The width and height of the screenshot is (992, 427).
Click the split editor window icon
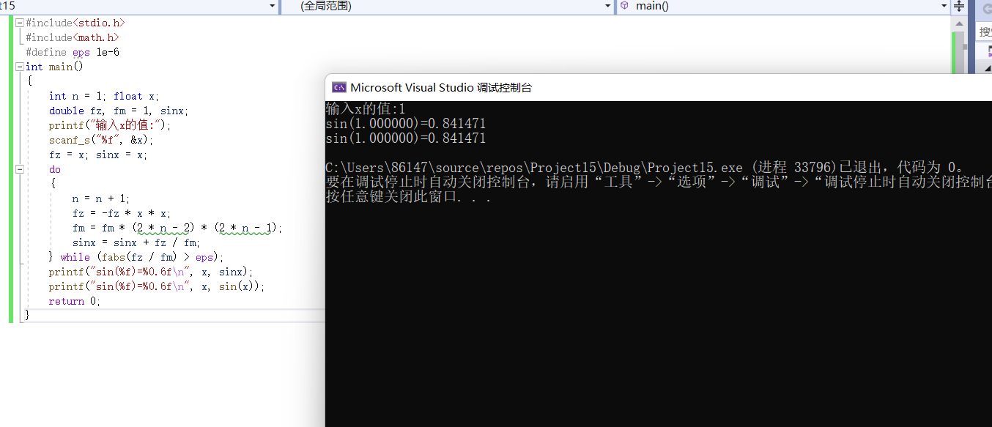click(959, 6)
